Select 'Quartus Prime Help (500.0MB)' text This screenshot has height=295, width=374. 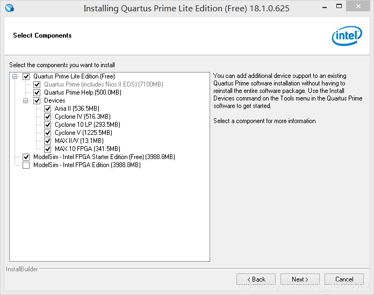click(x=83, y=92)
